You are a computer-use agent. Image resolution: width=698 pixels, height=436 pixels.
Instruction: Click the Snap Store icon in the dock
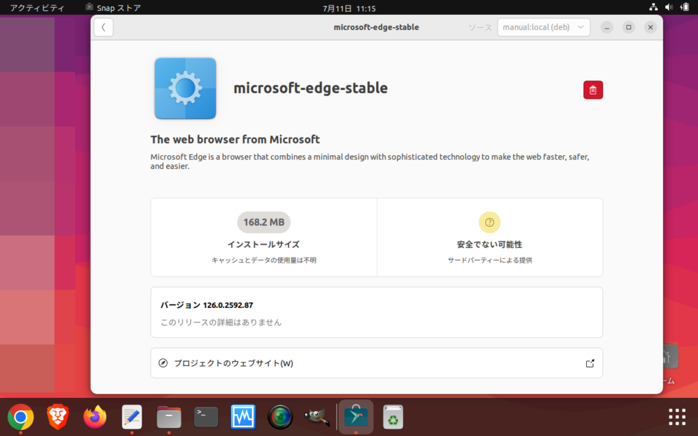tap(356, 417)
